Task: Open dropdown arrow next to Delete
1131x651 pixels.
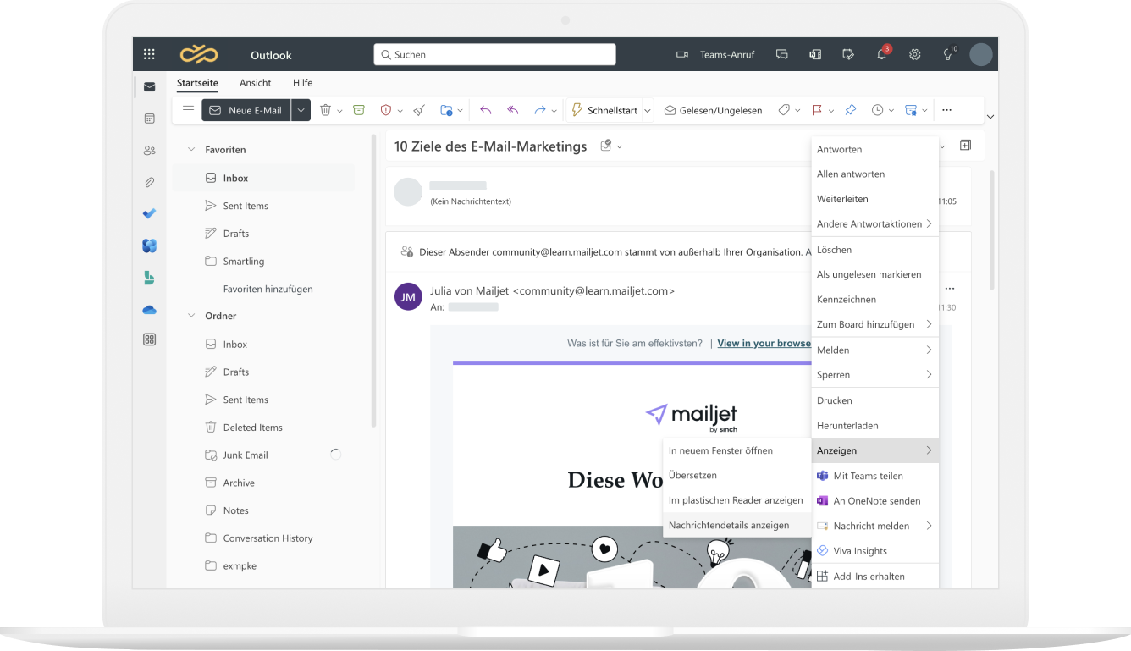Action: pos(339,111)
